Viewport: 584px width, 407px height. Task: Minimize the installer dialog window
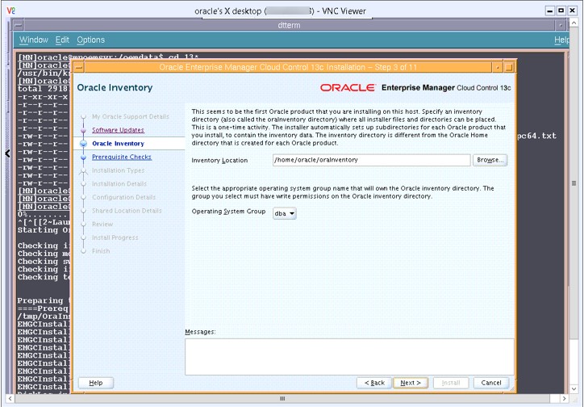(498, 68)
